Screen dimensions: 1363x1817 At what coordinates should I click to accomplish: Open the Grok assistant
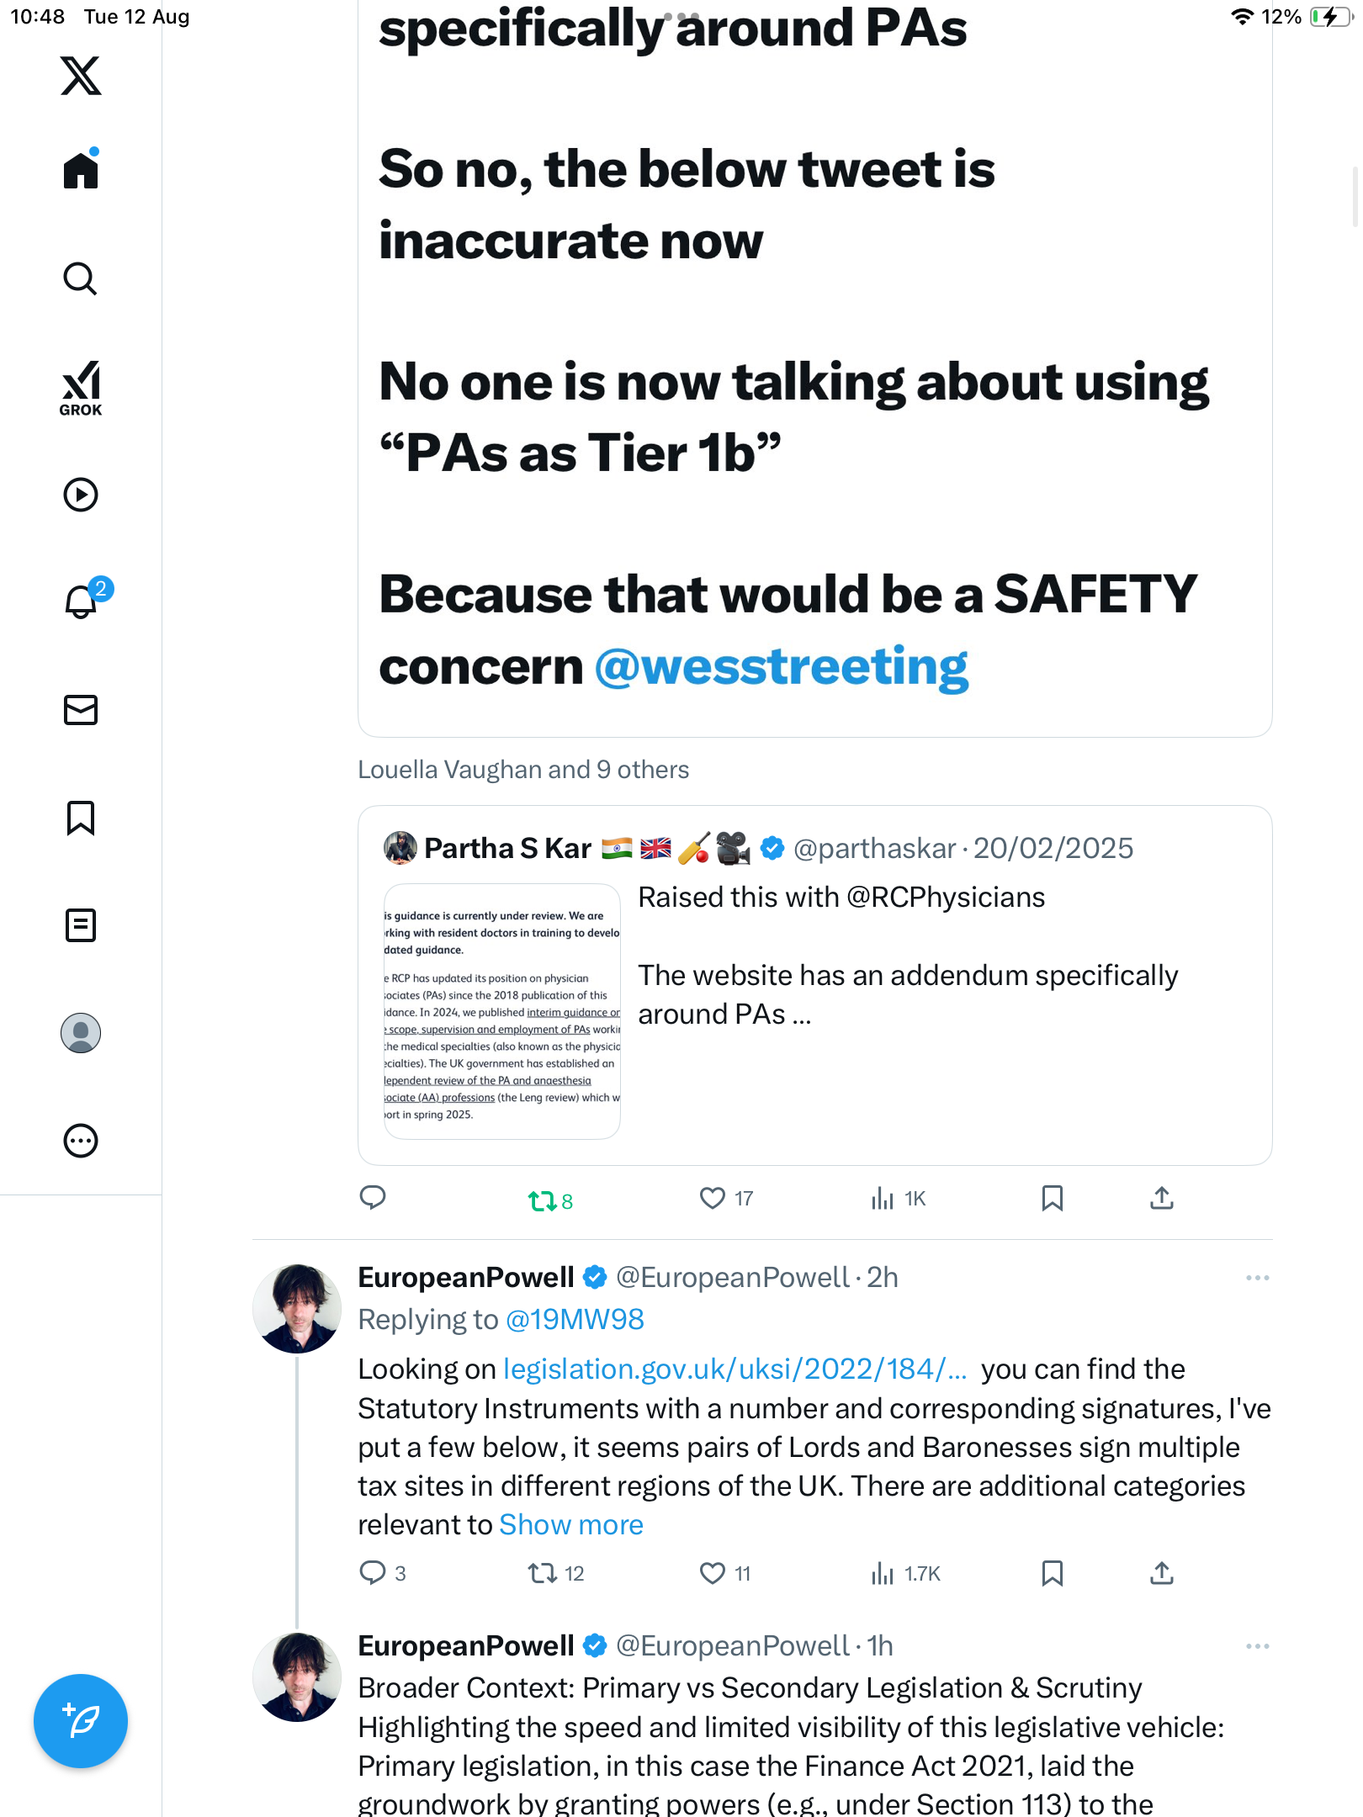(81, 388)
